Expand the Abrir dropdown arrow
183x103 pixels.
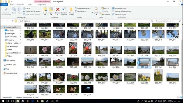click(108, 8)
